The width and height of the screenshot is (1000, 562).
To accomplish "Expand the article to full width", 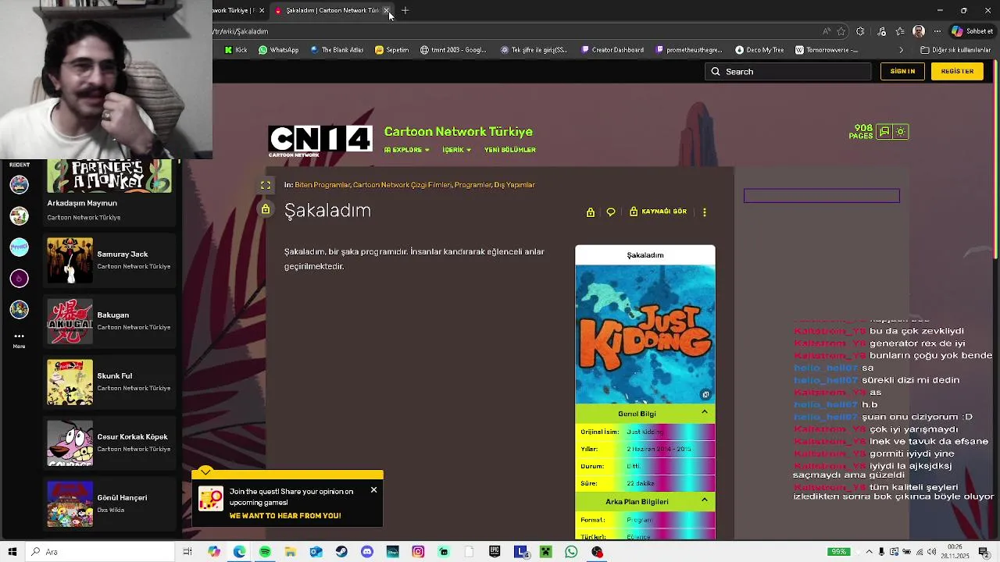I will [266, 185].
